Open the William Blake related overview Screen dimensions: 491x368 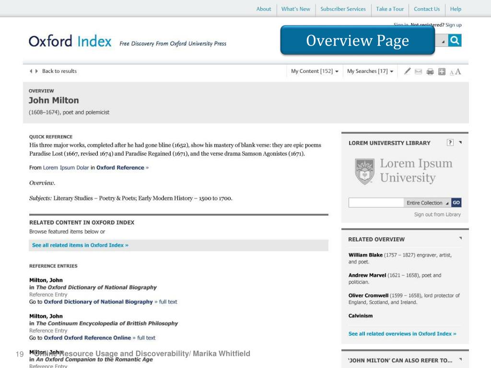365,255
